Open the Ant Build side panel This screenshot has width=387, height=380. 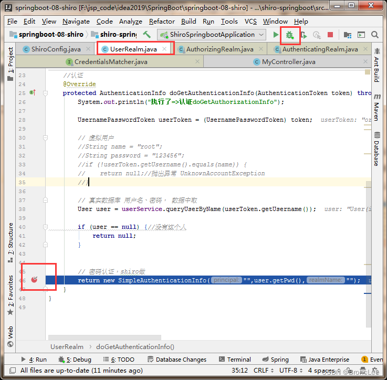pos(376,65)
